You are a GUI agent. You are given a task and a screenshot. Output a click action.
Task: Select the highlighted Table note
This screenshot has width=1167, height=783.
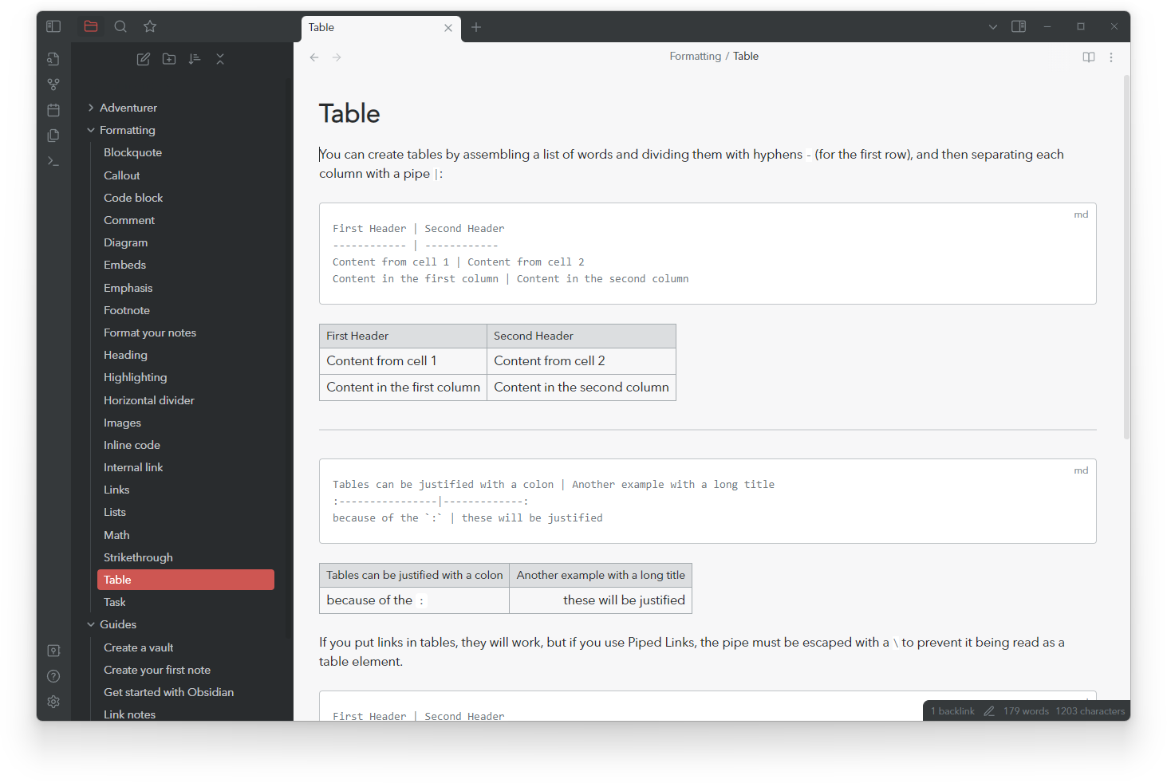click(x=186, y=580)
